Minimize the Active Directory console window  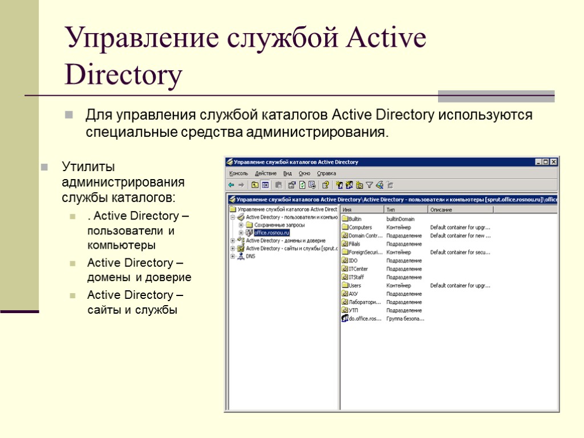coord(538,162)
